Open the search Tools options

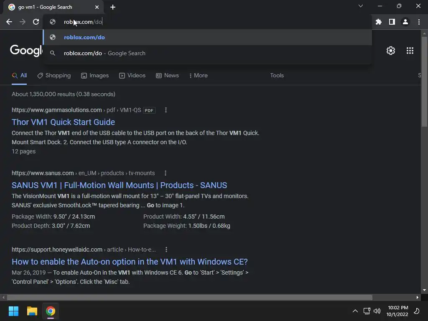pos(277,76)
